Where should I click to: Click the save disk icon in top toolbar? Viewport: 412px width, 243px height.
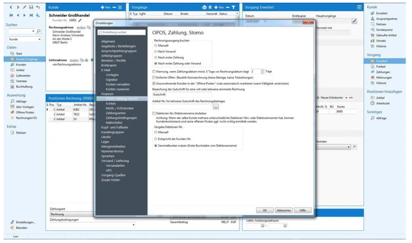pos(31,8)
